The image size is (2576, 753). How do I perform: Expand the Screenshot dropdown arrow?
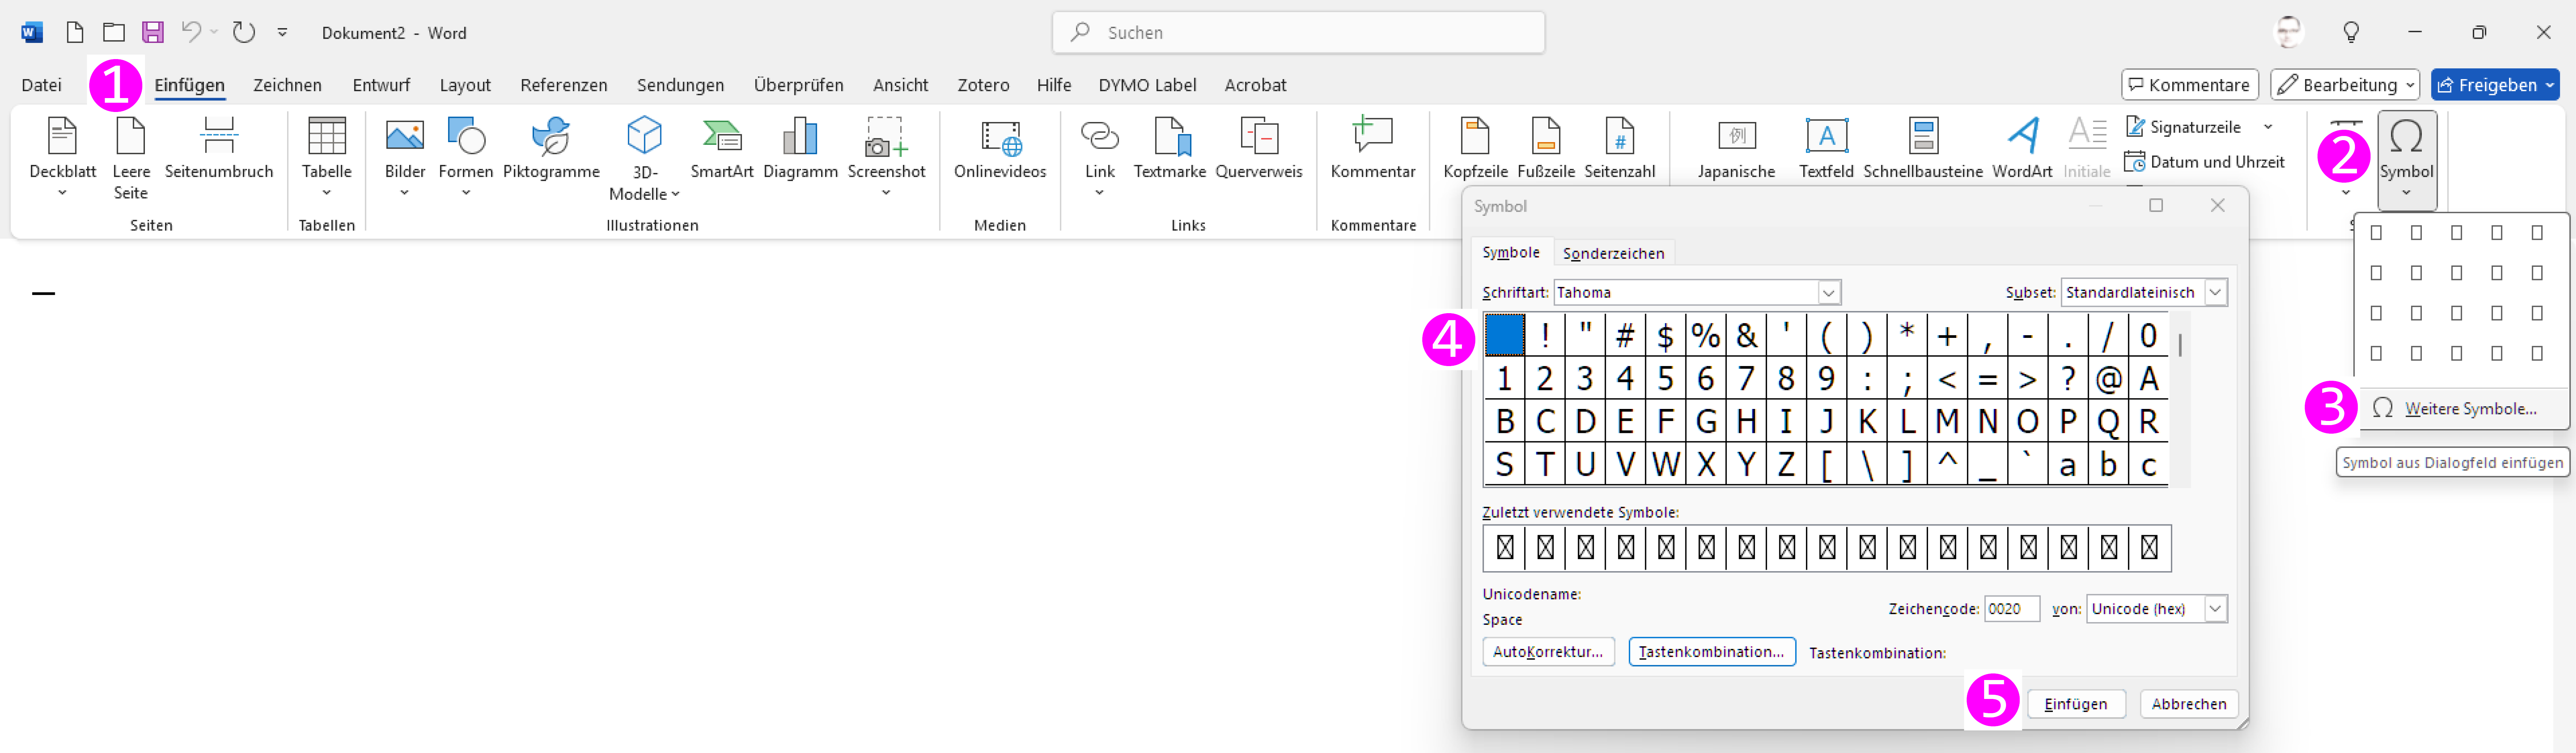pyautogui.click(x=886, y=194)
